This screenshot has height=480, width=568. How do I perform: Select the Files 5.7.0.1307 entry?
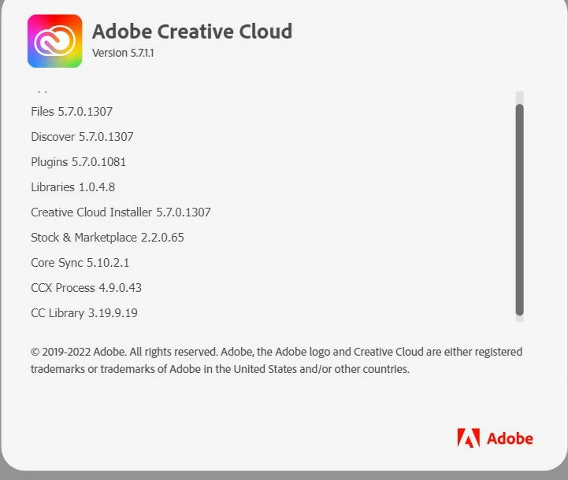click(72, 112)
